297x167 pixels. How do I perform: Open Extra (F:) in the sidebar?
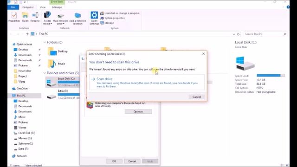tap(21, 149)
